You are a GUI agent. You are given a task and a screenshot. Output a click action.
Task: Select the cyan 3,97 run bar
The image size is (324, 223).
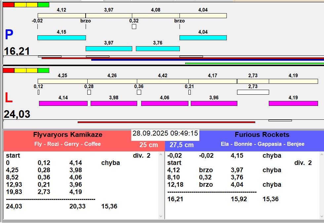[x=109, y=48]
